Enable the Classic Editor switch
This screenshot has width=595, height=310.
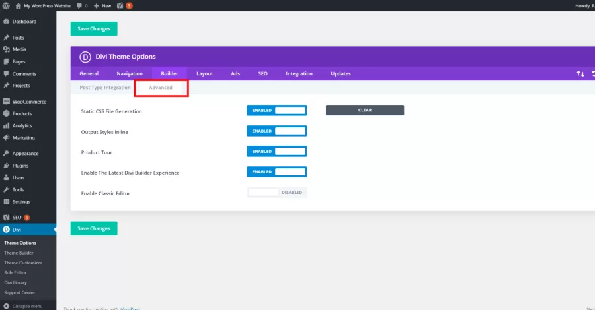coord(276,193)
